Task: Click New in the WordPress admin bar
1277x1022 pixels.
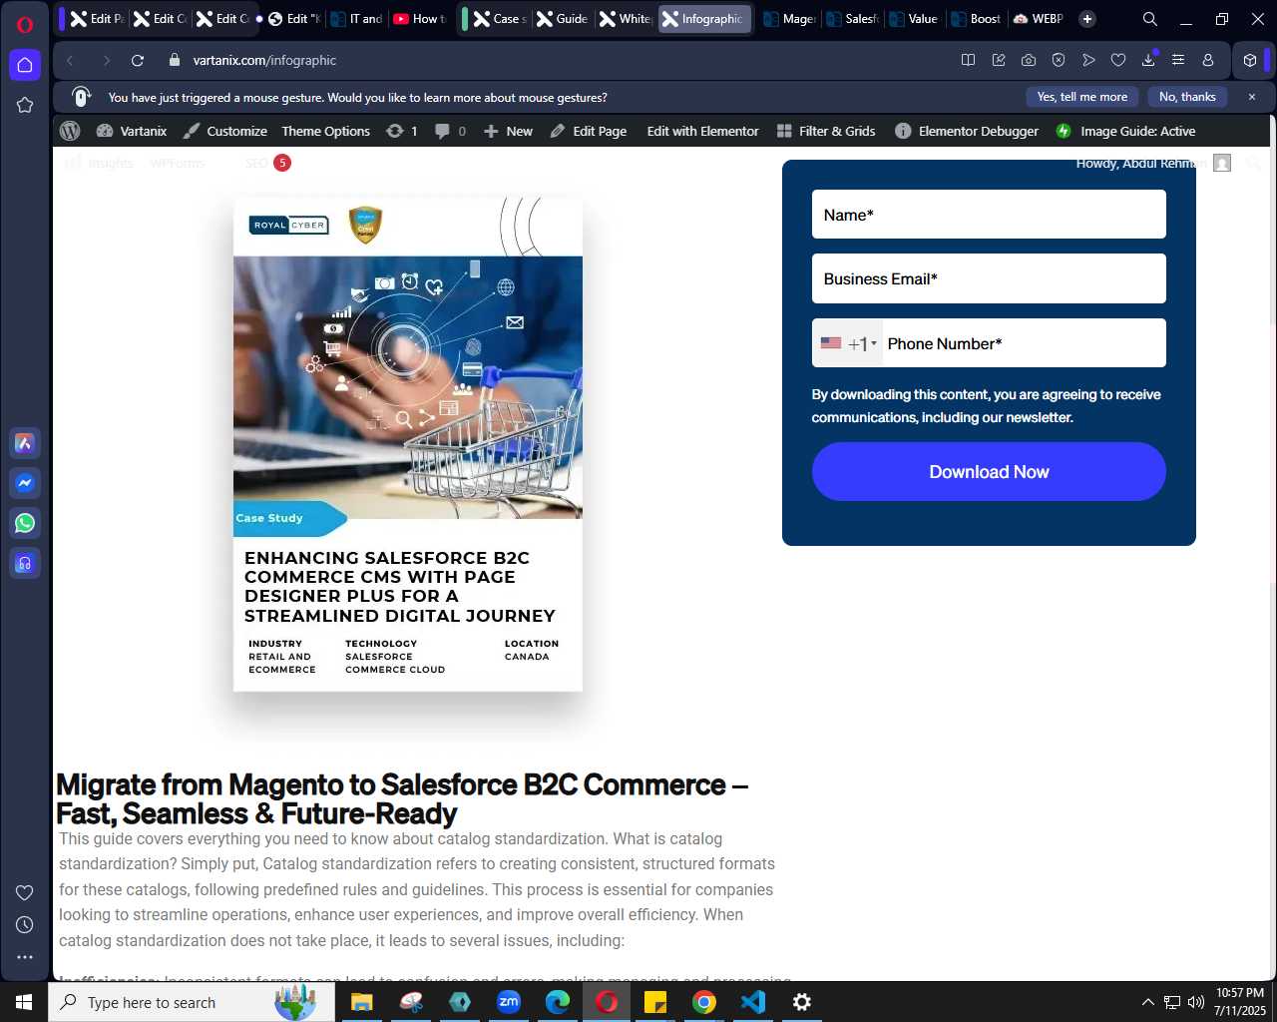Action: coord(509,131)
